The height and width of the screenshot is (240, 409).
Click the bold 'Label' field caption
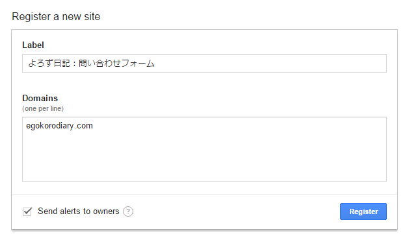click(x=33, y=45)
